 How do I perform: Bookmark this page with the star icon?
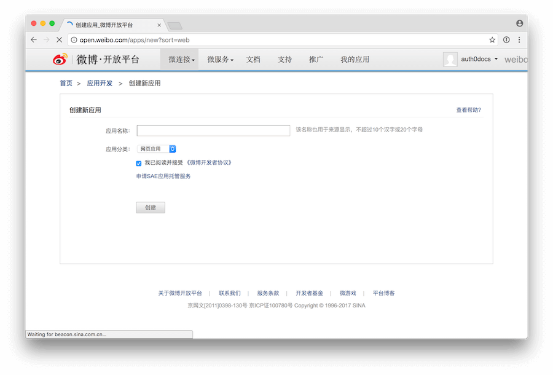[492, 40]
